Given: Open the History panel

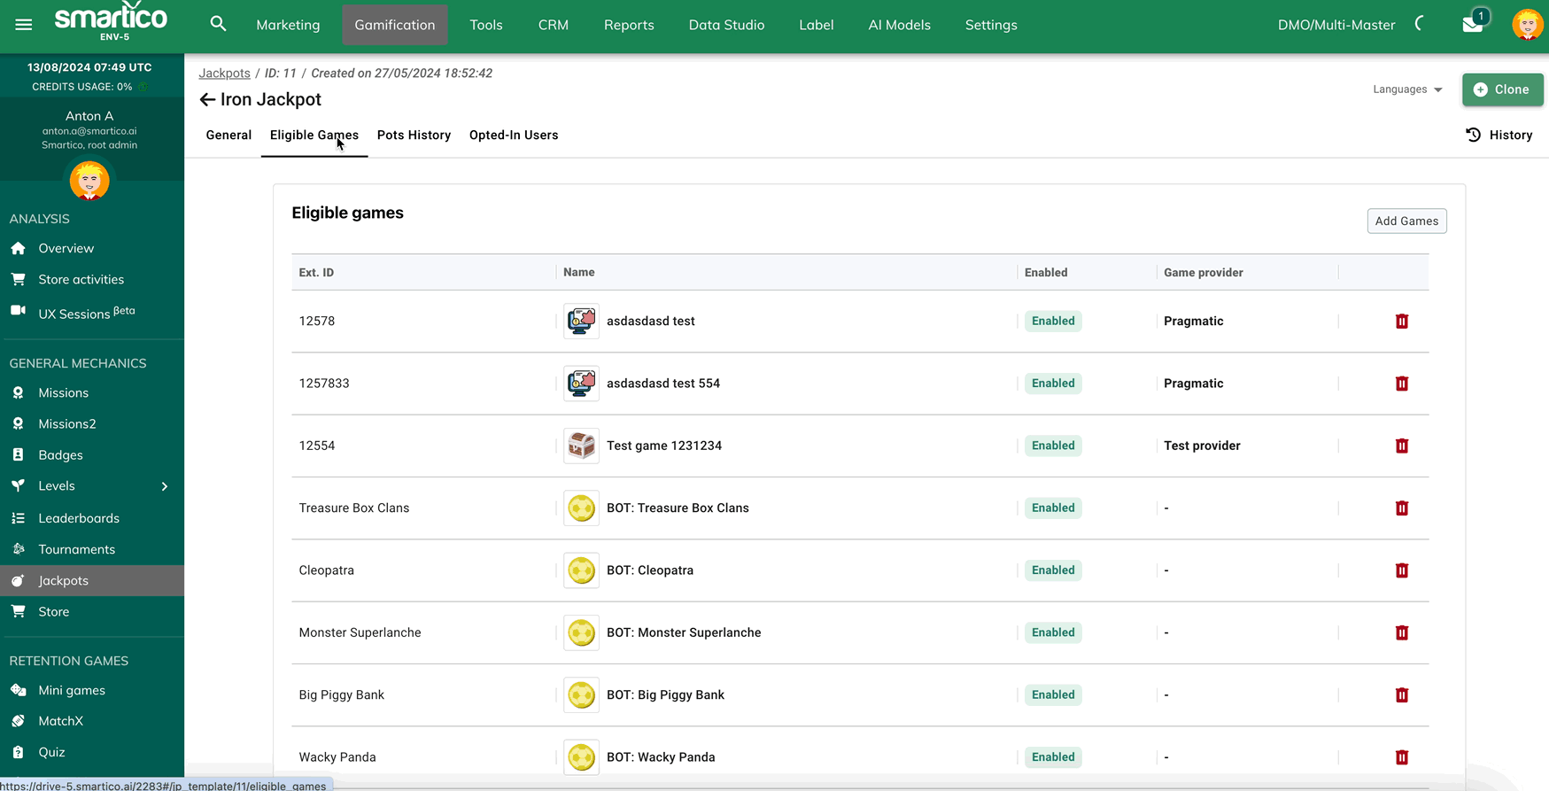Looking at the screenshot, I should pos(1499,135).
